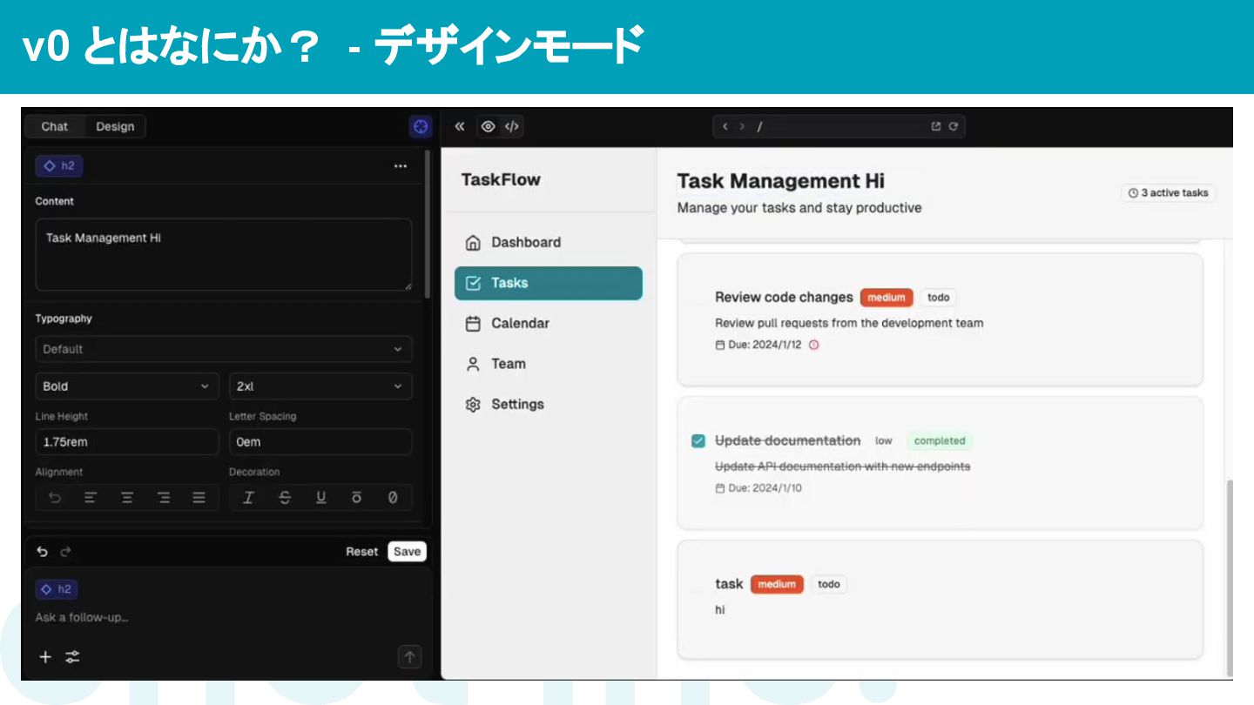Click the design panel scrollbar
The width and height of the screenshot is (1254, 705).
point(427,223)
